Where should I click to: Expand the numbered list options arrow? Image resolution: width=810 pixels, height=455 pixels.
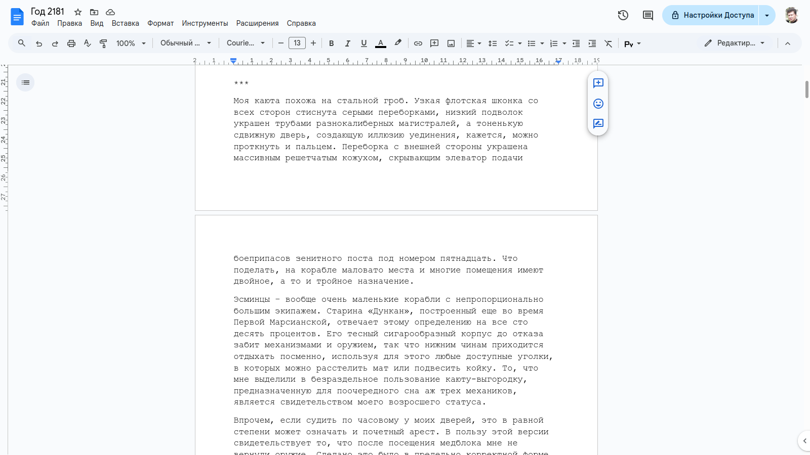coord(564,43)
